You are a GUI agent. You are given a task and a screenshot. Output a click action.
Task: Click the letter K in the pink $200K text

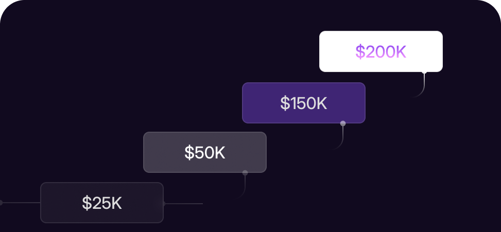point(401,51)
